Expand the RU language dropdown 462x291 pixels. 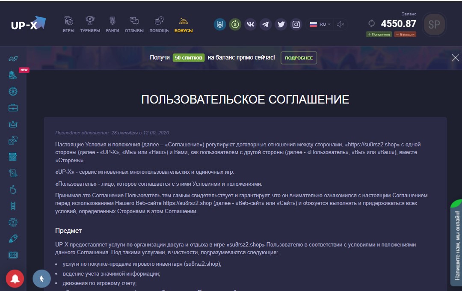click(x=320, y=24)
